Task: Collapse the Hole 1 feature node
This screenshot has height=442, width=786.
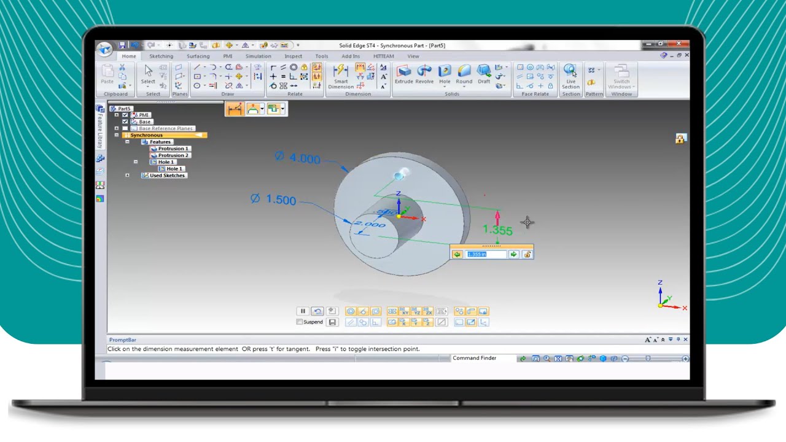Action: [x=136, y=162]
